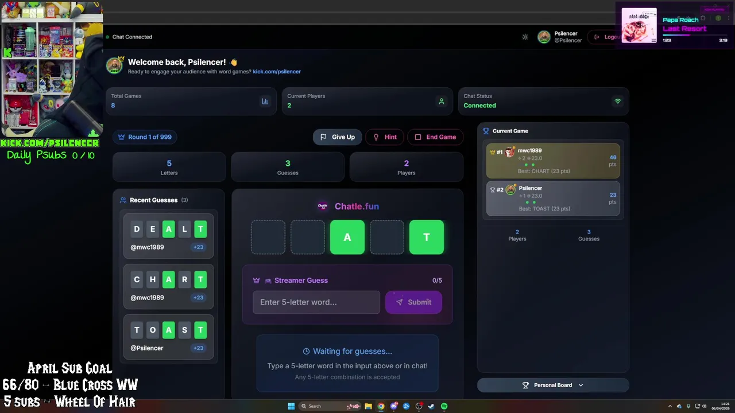Click the crown icon beside Streamer Guess
This screenshot has height=413, width=735.
(x=257, y=280)
